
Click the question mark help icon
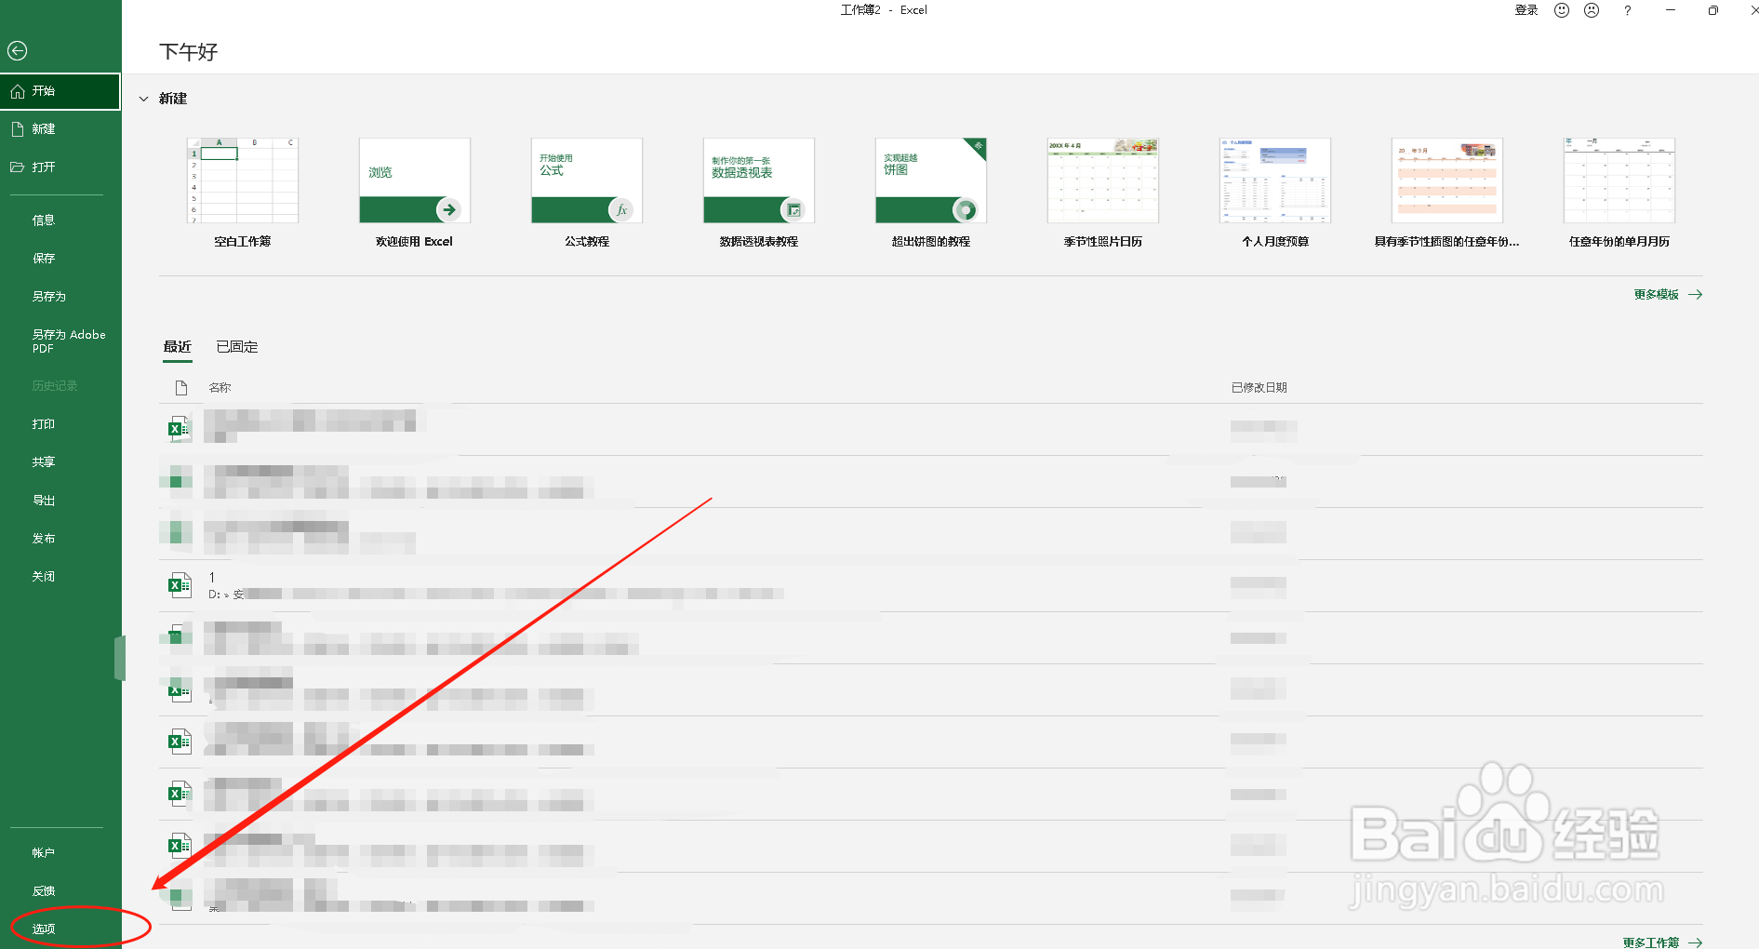1627,10
